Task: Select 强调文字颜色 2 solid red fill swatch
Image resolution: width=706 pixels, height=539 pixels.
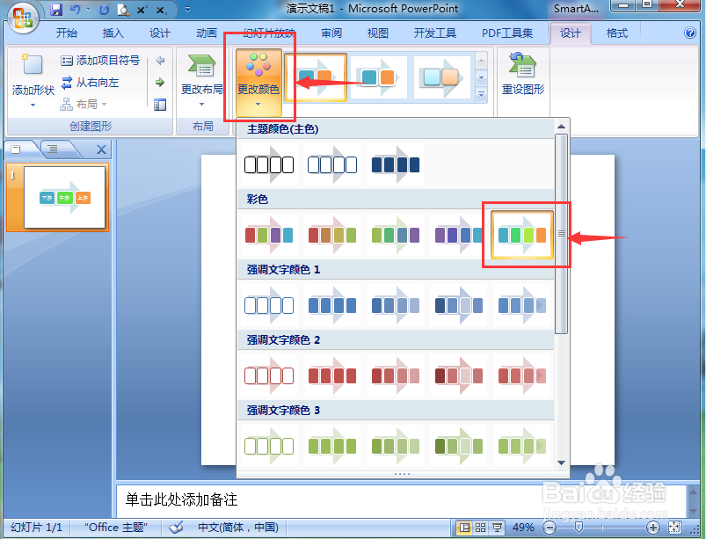Action: coord(332,375)
